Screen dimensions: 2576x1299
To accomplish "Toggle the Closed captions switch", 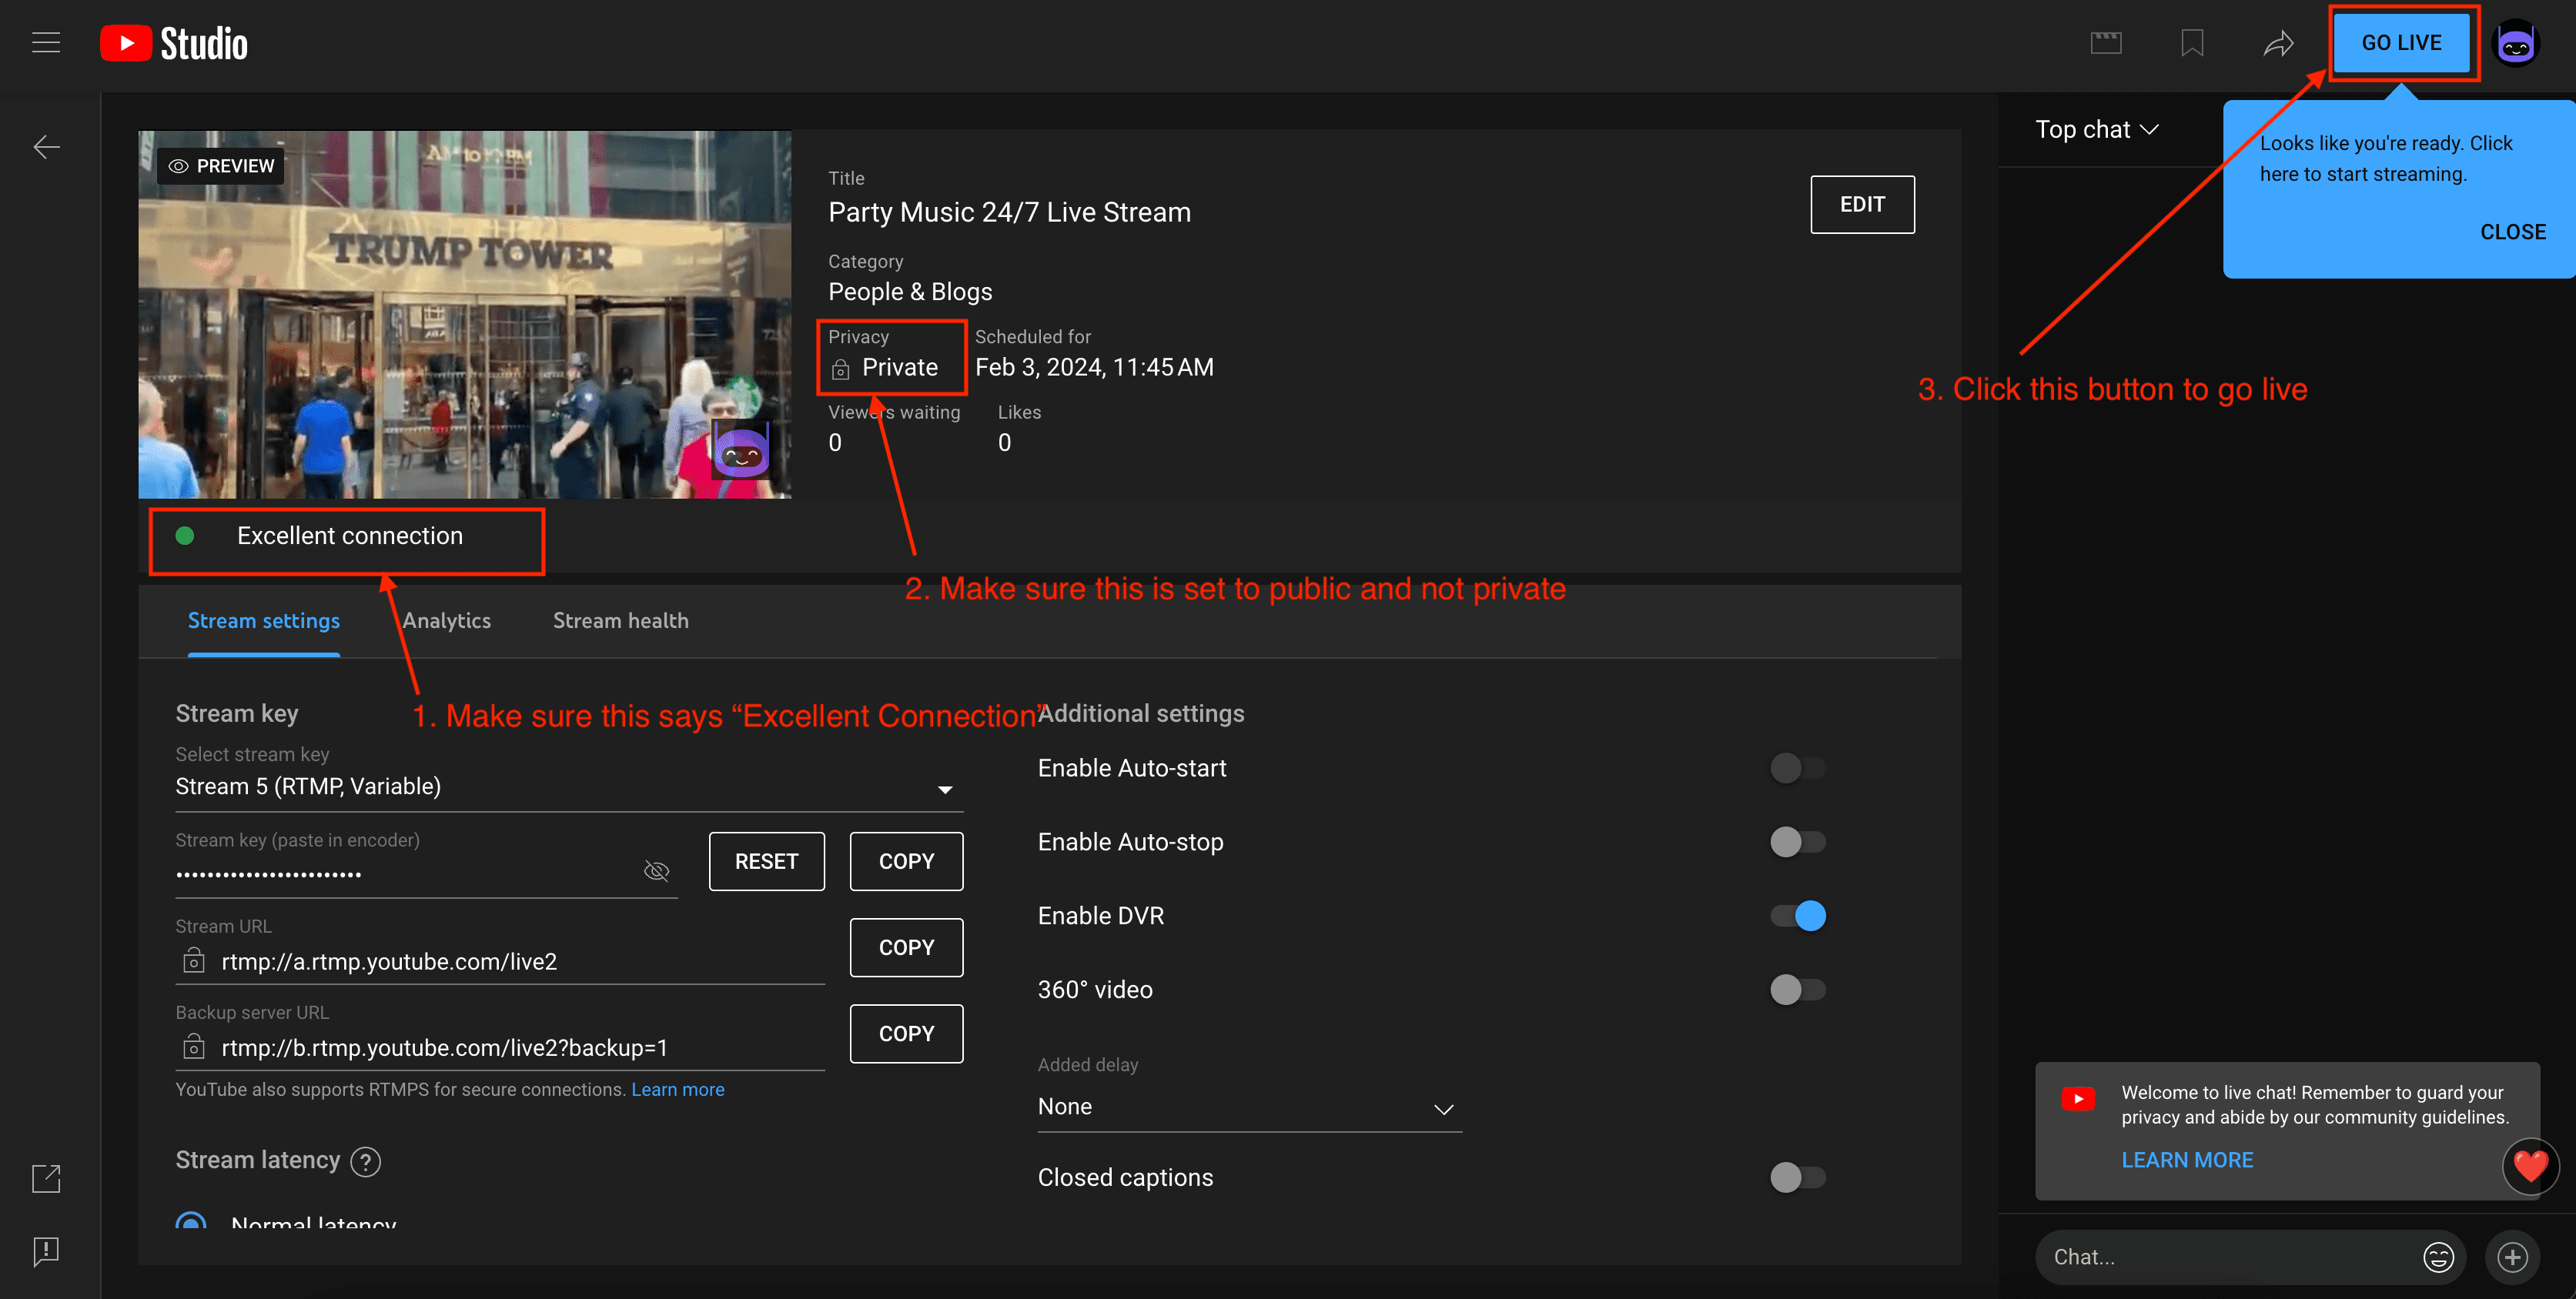I will [x=1797, y=1178].
